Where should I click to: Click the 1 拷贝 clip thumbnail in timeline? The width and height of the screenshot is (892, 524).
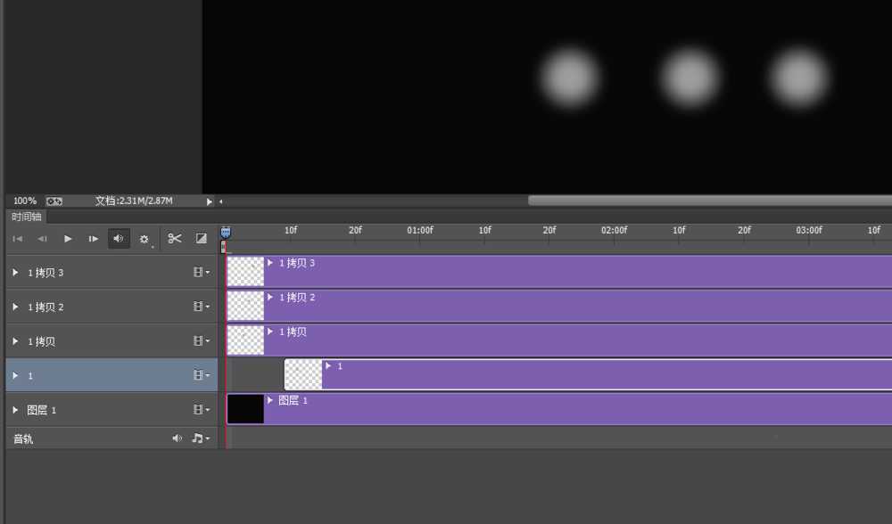pos(245,340)
